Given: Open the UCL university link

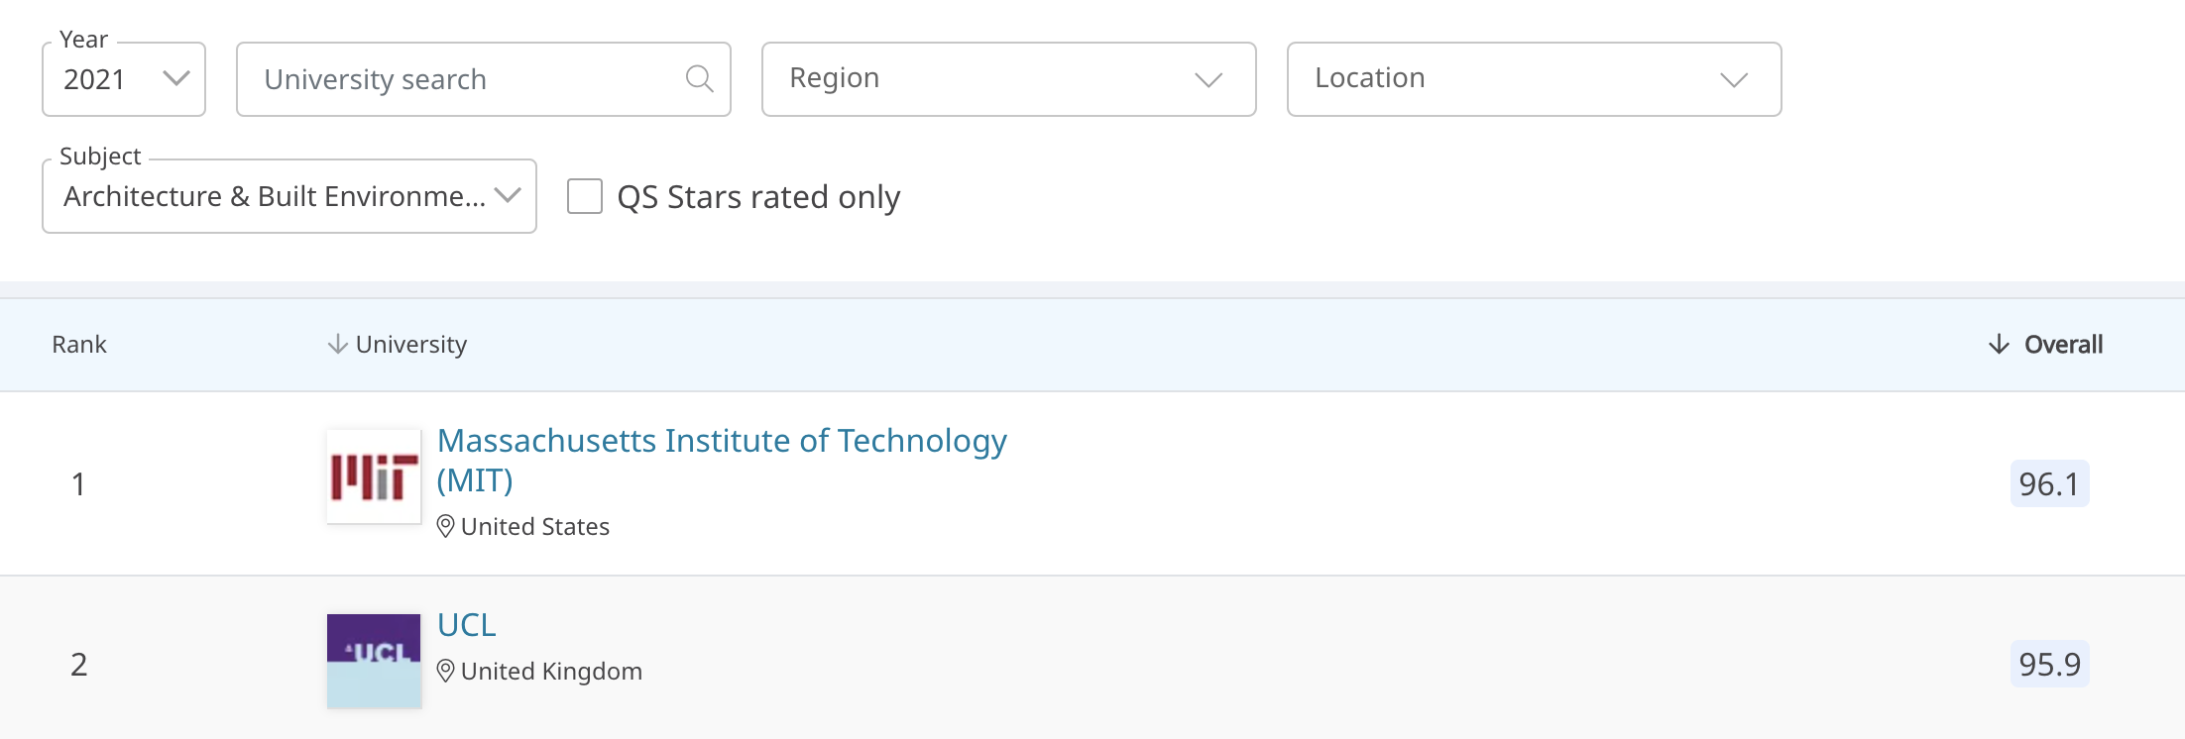Looking at the screenshot, I should click(466, 625).
